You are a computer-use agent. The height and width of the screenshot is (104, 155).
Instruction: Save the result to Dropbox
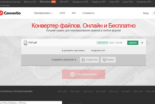coord(108,60)
